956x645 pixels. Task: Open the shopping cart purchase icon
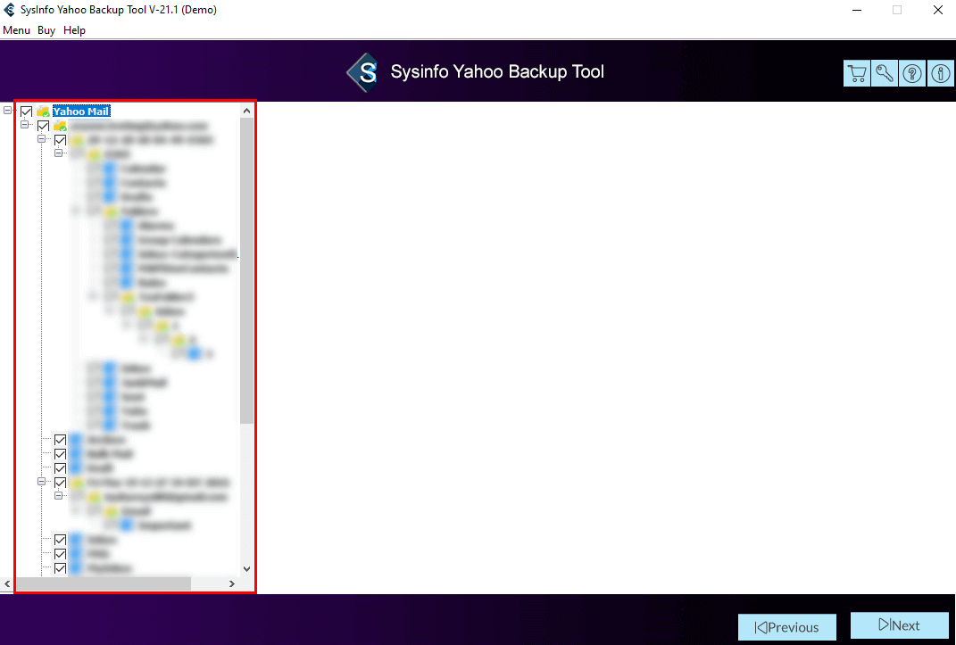pyautogui.click(x=857, y=74)
